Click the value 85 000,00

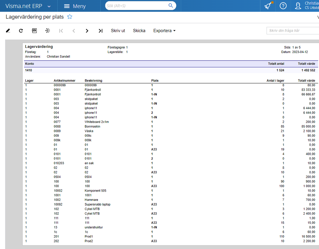tap(308, 126)
